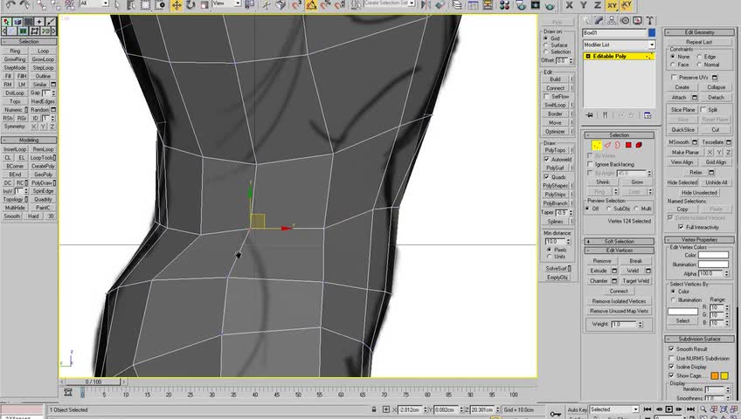Click the Remove Isolated Vertices button
741x419 pixels.
tap(619, 301)
